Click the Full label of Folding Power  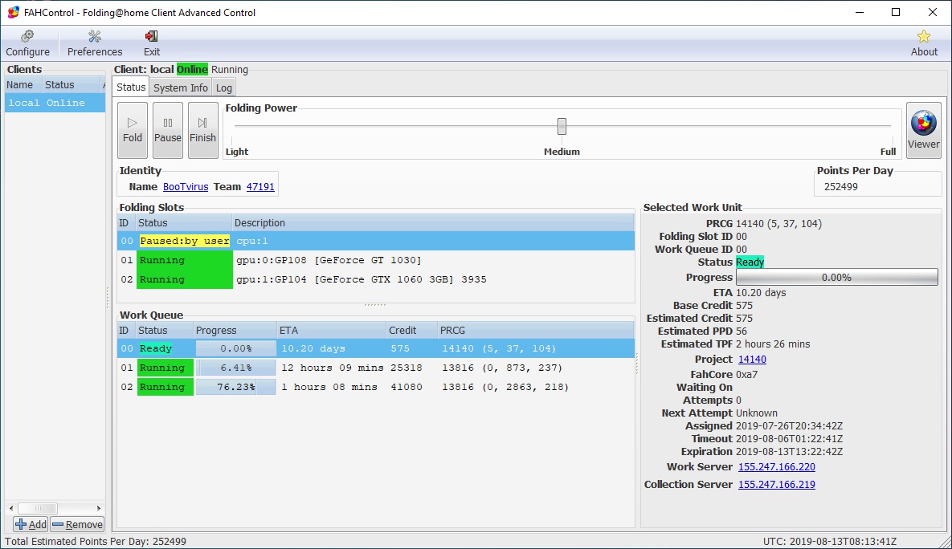(888, 152)
